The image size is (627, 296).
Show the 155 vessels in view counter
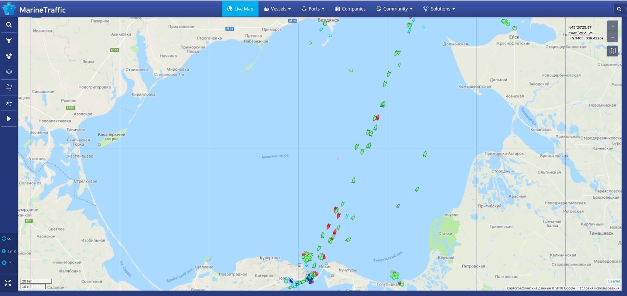(8, 263)
